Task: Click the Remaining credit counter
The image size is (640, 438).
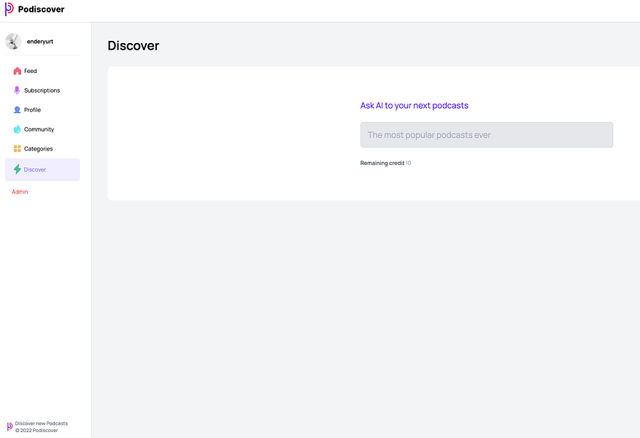Action: tap(385, 162)
